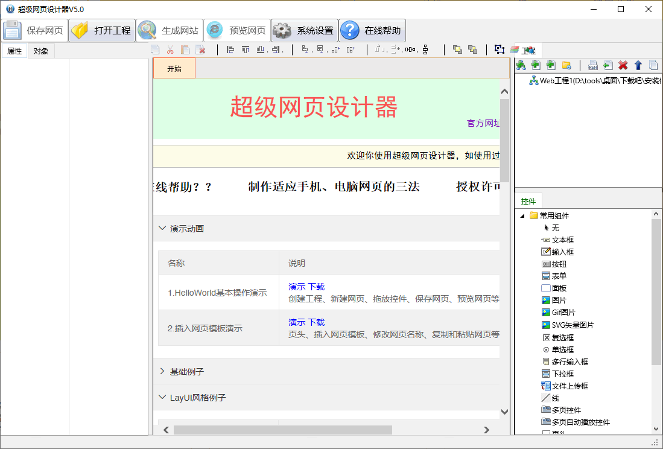This screenshot has width=663, height=449.
Task: Select the 单选框 control
Action: click(558, 349)
